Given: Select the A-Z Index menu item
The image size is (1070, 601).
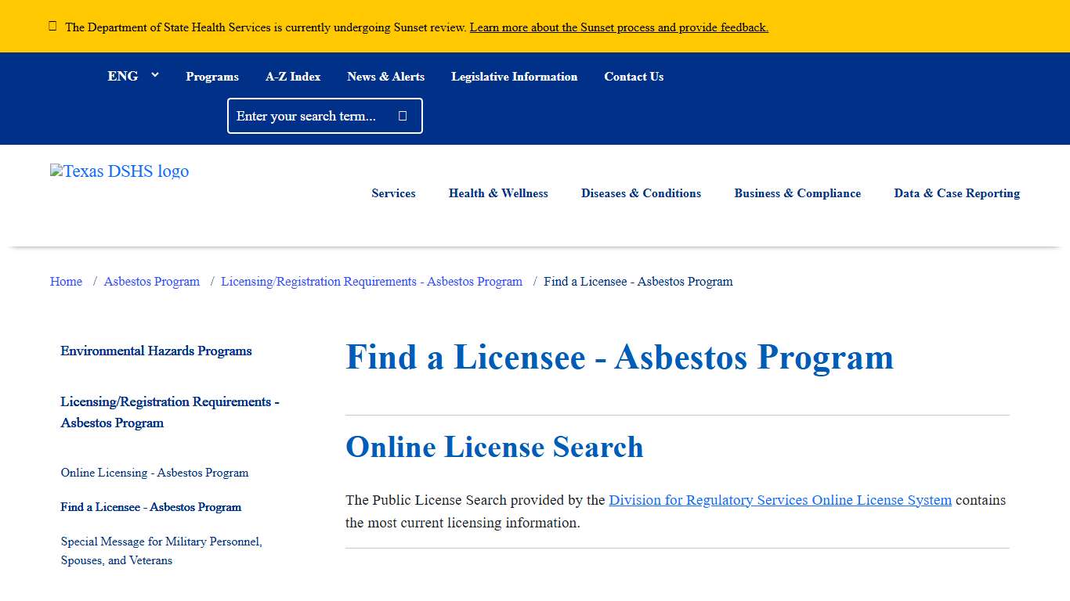Looking at the screenshot, I should coord(293,76).
